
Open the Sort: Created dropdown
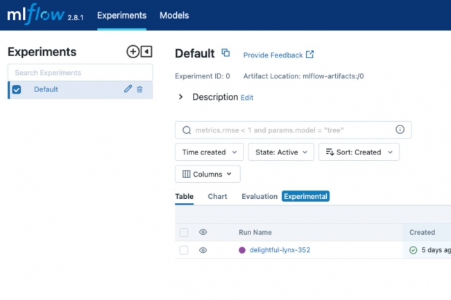tap(358, 152)
